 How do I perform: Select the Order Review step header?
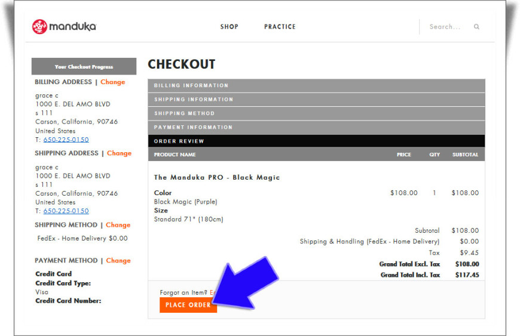click(x=316, y=141)
